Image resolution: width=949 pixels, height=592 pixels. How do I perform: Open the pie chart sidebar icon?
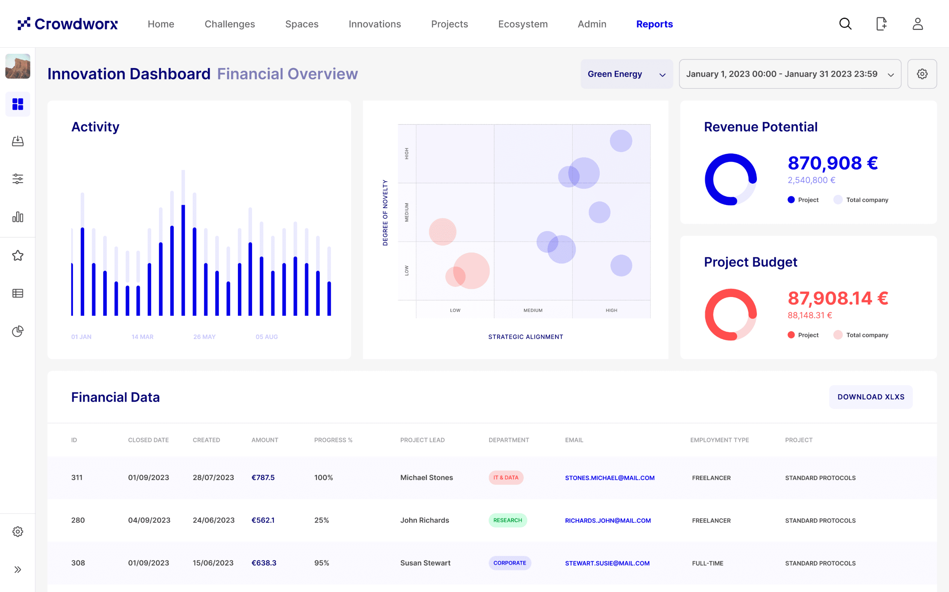[17, 331]
